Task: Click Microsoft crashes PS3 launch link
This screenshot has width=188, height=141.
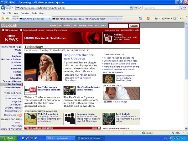Action: point(119,70)
